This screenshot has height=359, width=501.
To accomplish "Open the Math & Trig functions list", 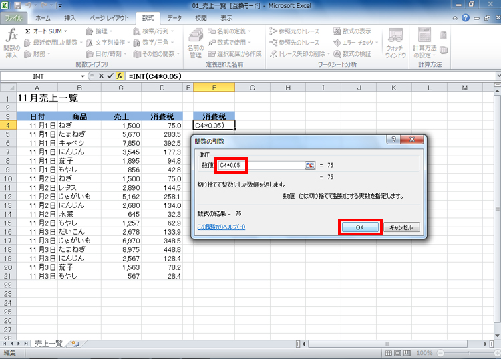I will [154, 43].
